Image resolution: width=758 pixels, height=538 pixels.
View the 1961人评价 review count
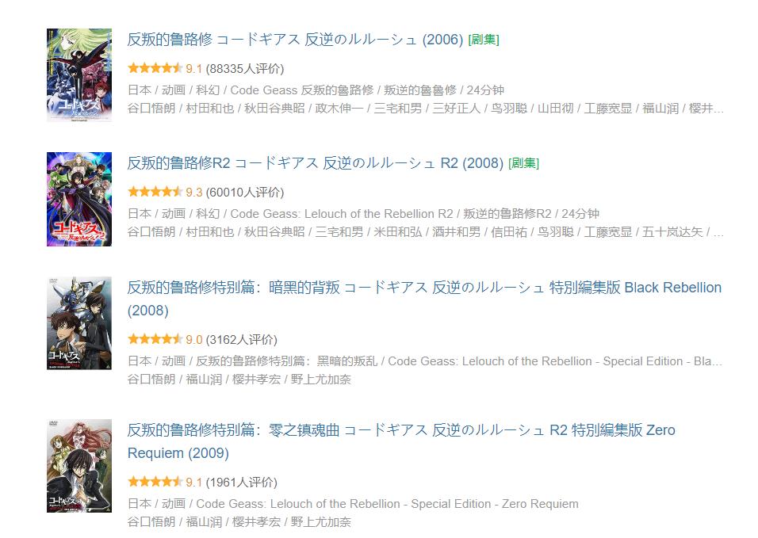[242, 483]
